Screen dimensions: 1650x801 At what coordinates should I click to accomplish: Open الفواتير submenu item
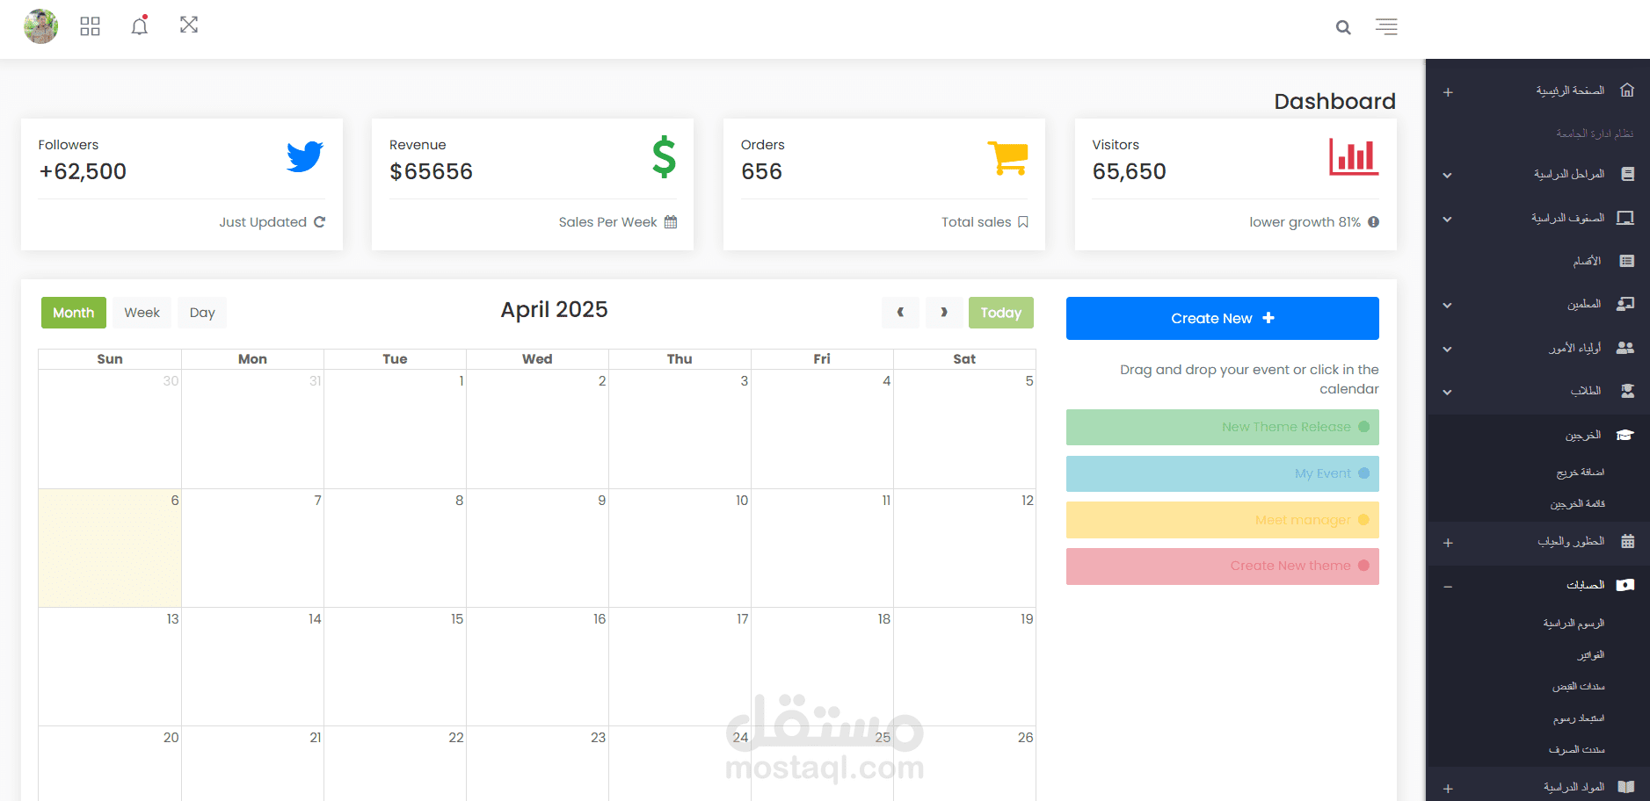tap(1591, 655)
